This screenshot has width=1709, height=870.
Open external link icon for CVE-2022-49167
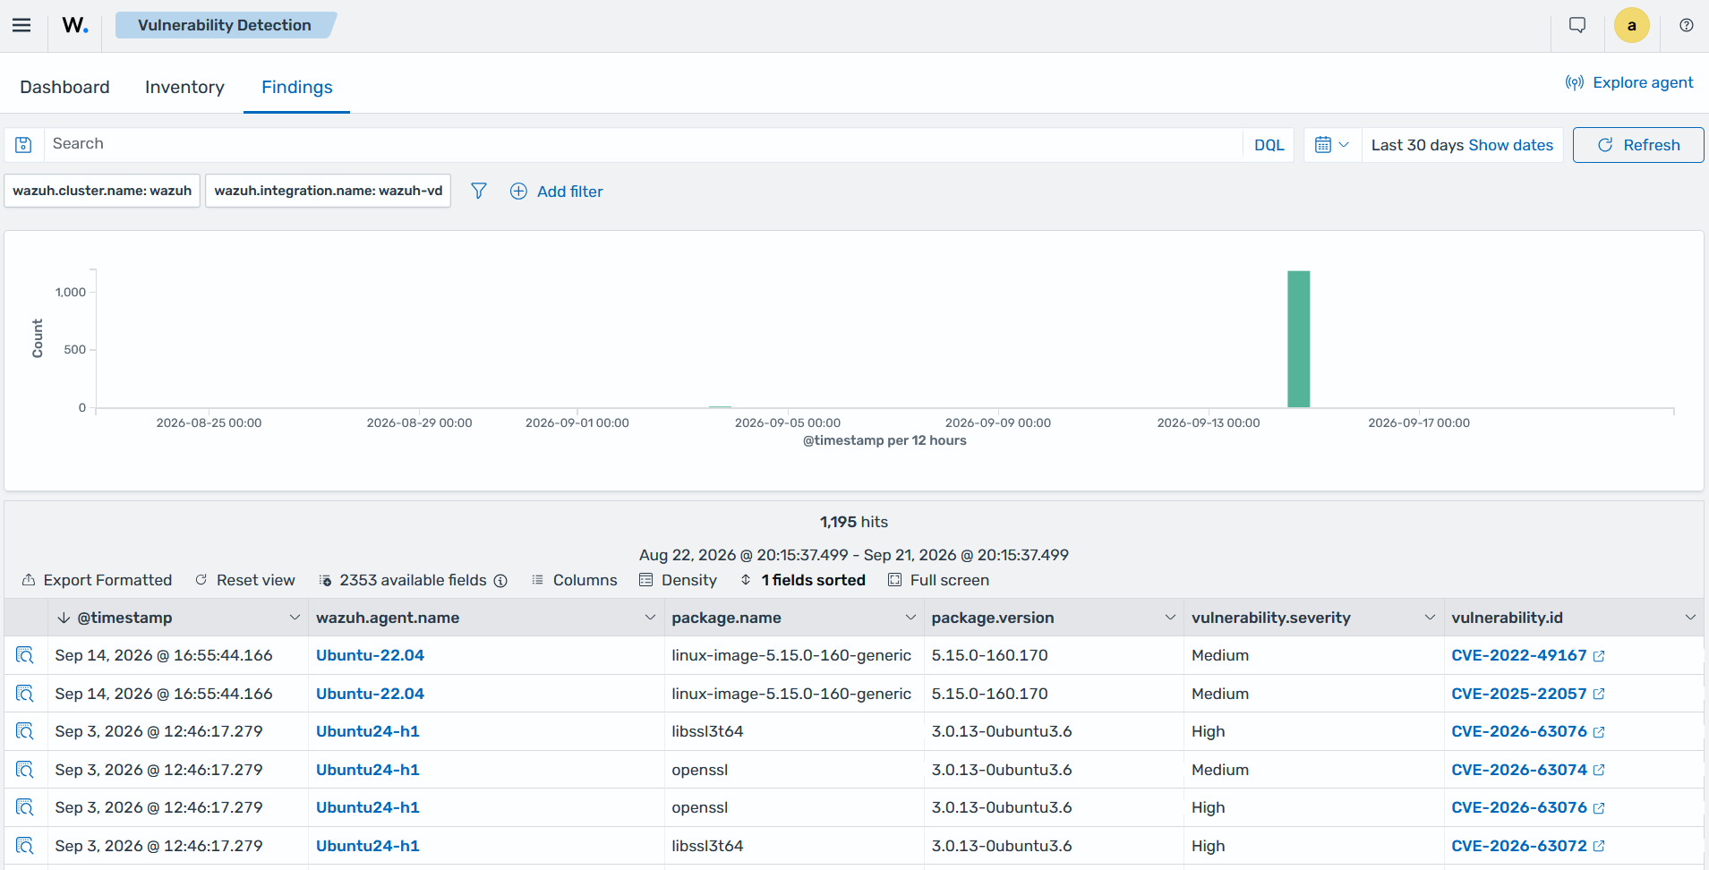pyautogui.click(x=1599, y=656)
